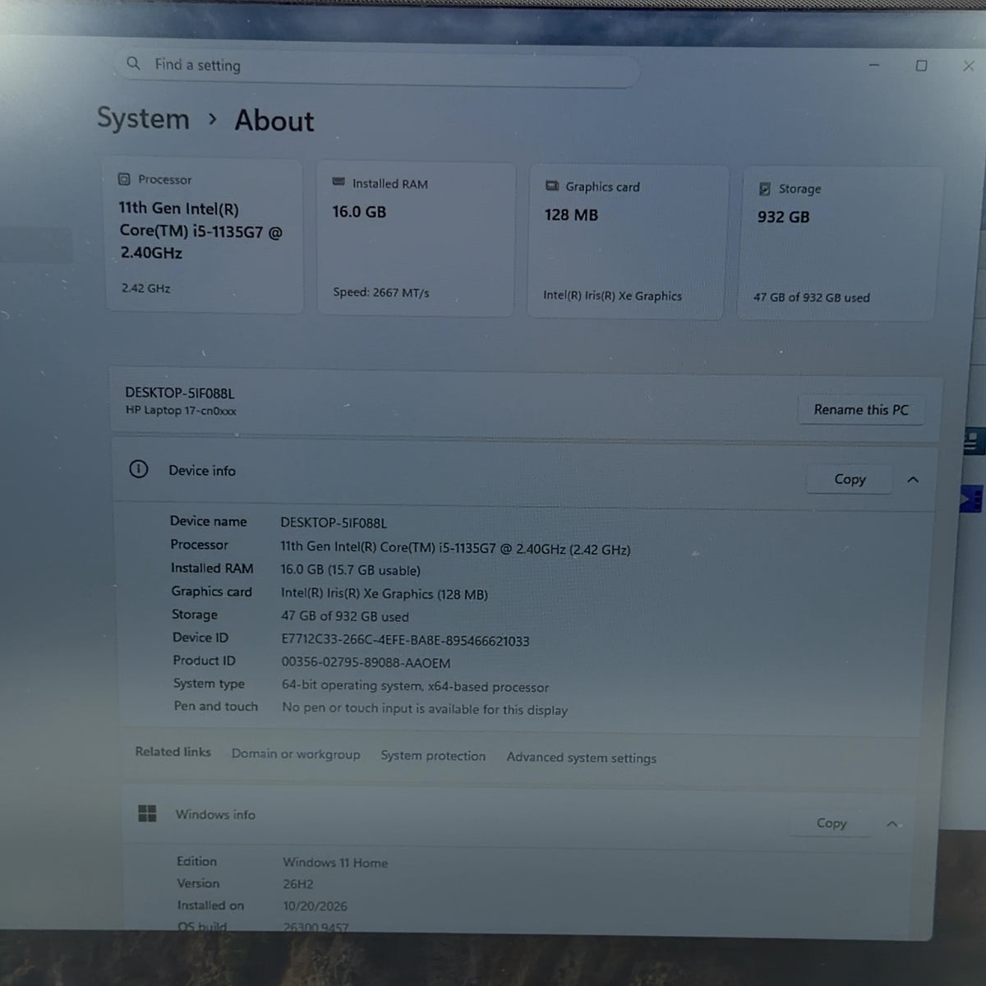Click device name DESKTOP-5IF088L in Device info
This screenshot has height=986, width=986.
(334, 523)
